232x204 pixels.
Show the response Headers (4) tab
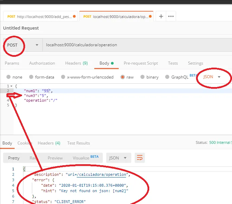[x=49, y=143]
